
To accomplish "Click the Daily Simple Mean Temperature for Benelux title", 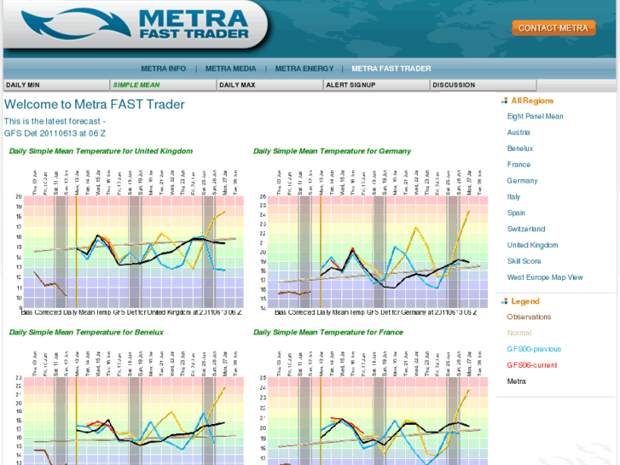I will (x=86, y=332).
